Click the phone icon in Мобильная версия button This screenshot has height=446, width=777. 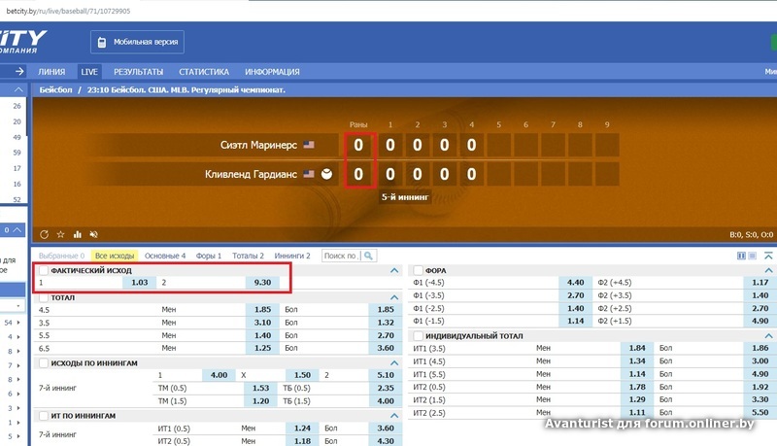point(102,42)
